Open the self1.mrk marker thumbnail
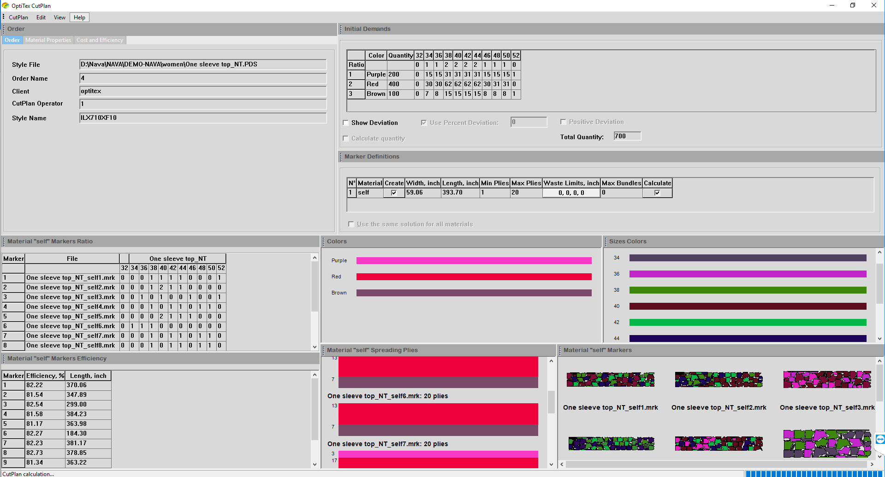This screenshot has width=885, height=477. (610, 380)
